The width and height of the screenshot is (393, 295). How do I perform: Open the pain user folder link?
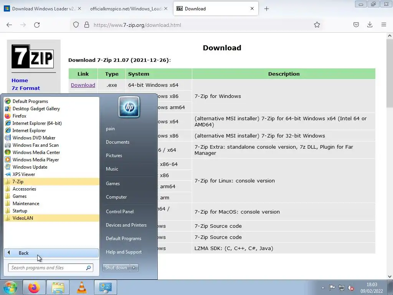pos(110,129)
